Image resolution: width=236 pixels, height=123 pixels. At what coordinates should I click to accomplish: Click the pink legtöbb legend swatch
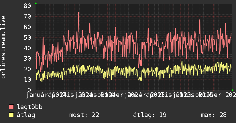(11, 107)
